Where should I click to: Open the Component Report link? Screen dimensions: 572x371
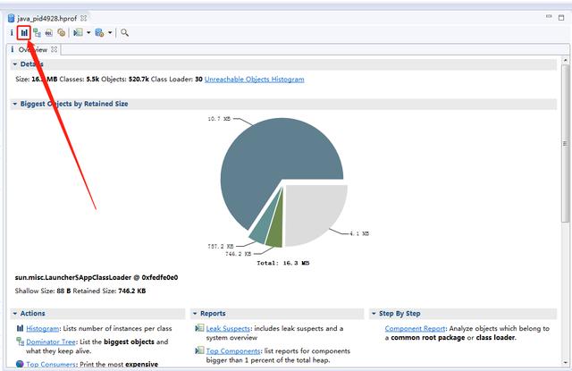(415, 329)
